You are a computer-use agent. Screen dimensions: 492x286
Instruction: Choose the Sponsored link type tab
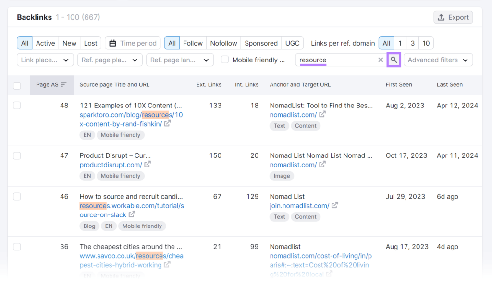(x=261, y=43)
